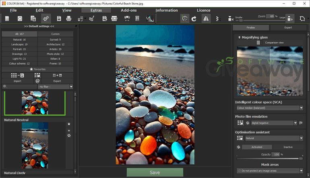Image resolution: width=310 pixels, height=178 pixels.
Task: Switch to the Expert tab
Action: pos(288,28)
